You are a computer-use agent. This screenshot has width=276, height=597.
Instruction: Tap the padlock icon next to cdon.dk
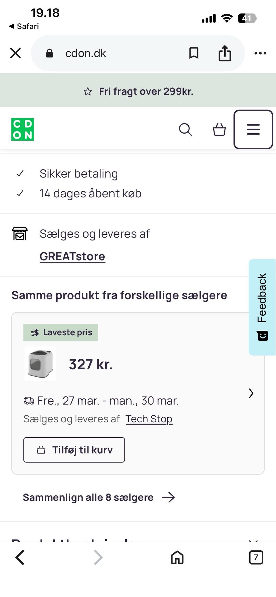tap(49, 53)
